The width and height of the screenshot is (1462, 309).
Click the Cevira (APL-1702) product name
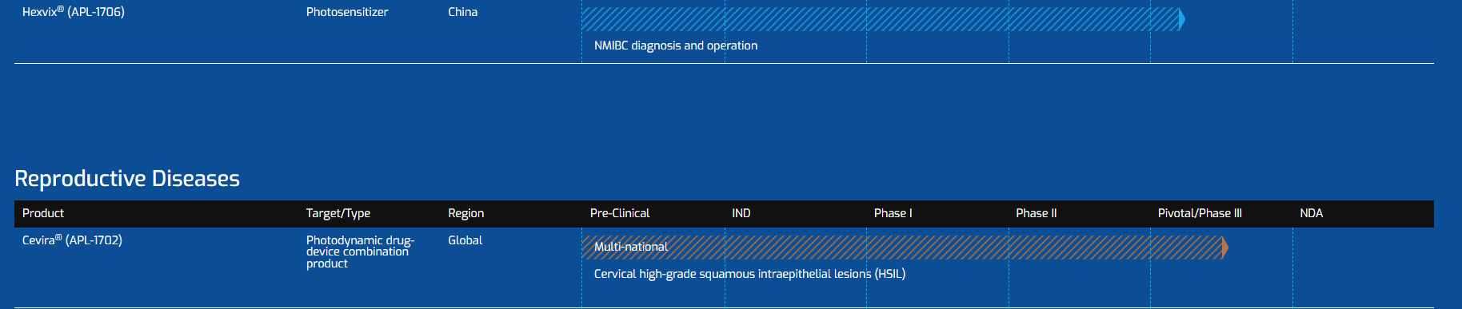coord(72,240)
